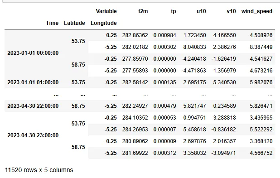Select the tp column header

click(173, 11)
